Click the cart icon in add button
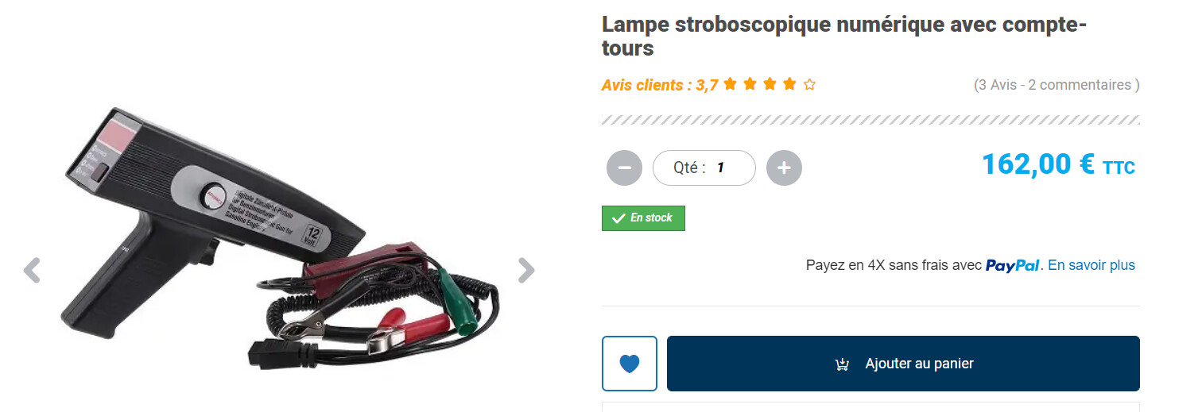 tap(842, 364)
